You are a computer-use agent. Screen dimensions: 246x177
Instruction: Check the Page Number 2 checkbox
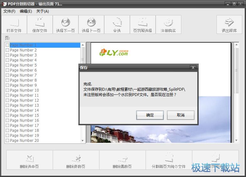click(8, 50)
